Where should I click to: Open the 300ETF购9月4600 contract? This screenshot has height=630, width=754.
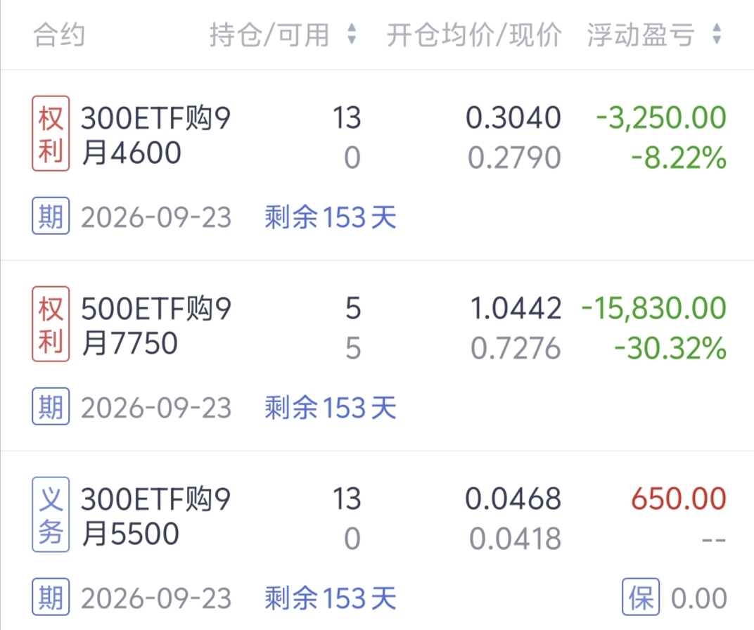pyautogui.click(x=155, y=134)
